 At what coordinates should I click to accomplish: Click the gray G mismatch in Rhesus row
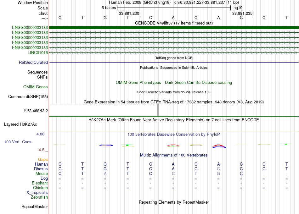click(218, 169)
